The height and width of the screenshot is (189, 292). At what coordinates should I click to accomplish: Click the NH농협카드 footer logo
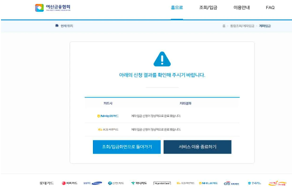click(208, 183)
